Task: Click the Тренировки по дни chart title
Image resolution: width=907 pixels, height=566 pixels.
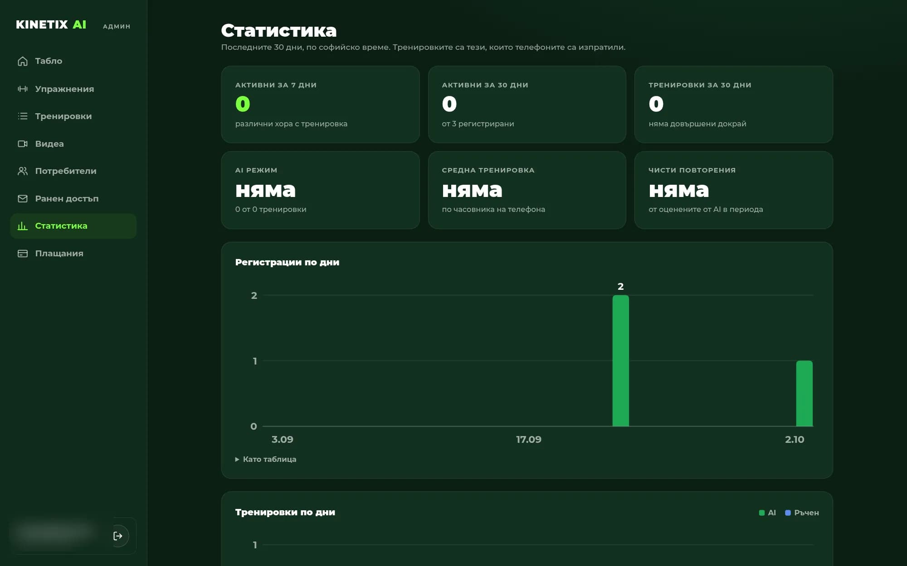Action: 285,512
